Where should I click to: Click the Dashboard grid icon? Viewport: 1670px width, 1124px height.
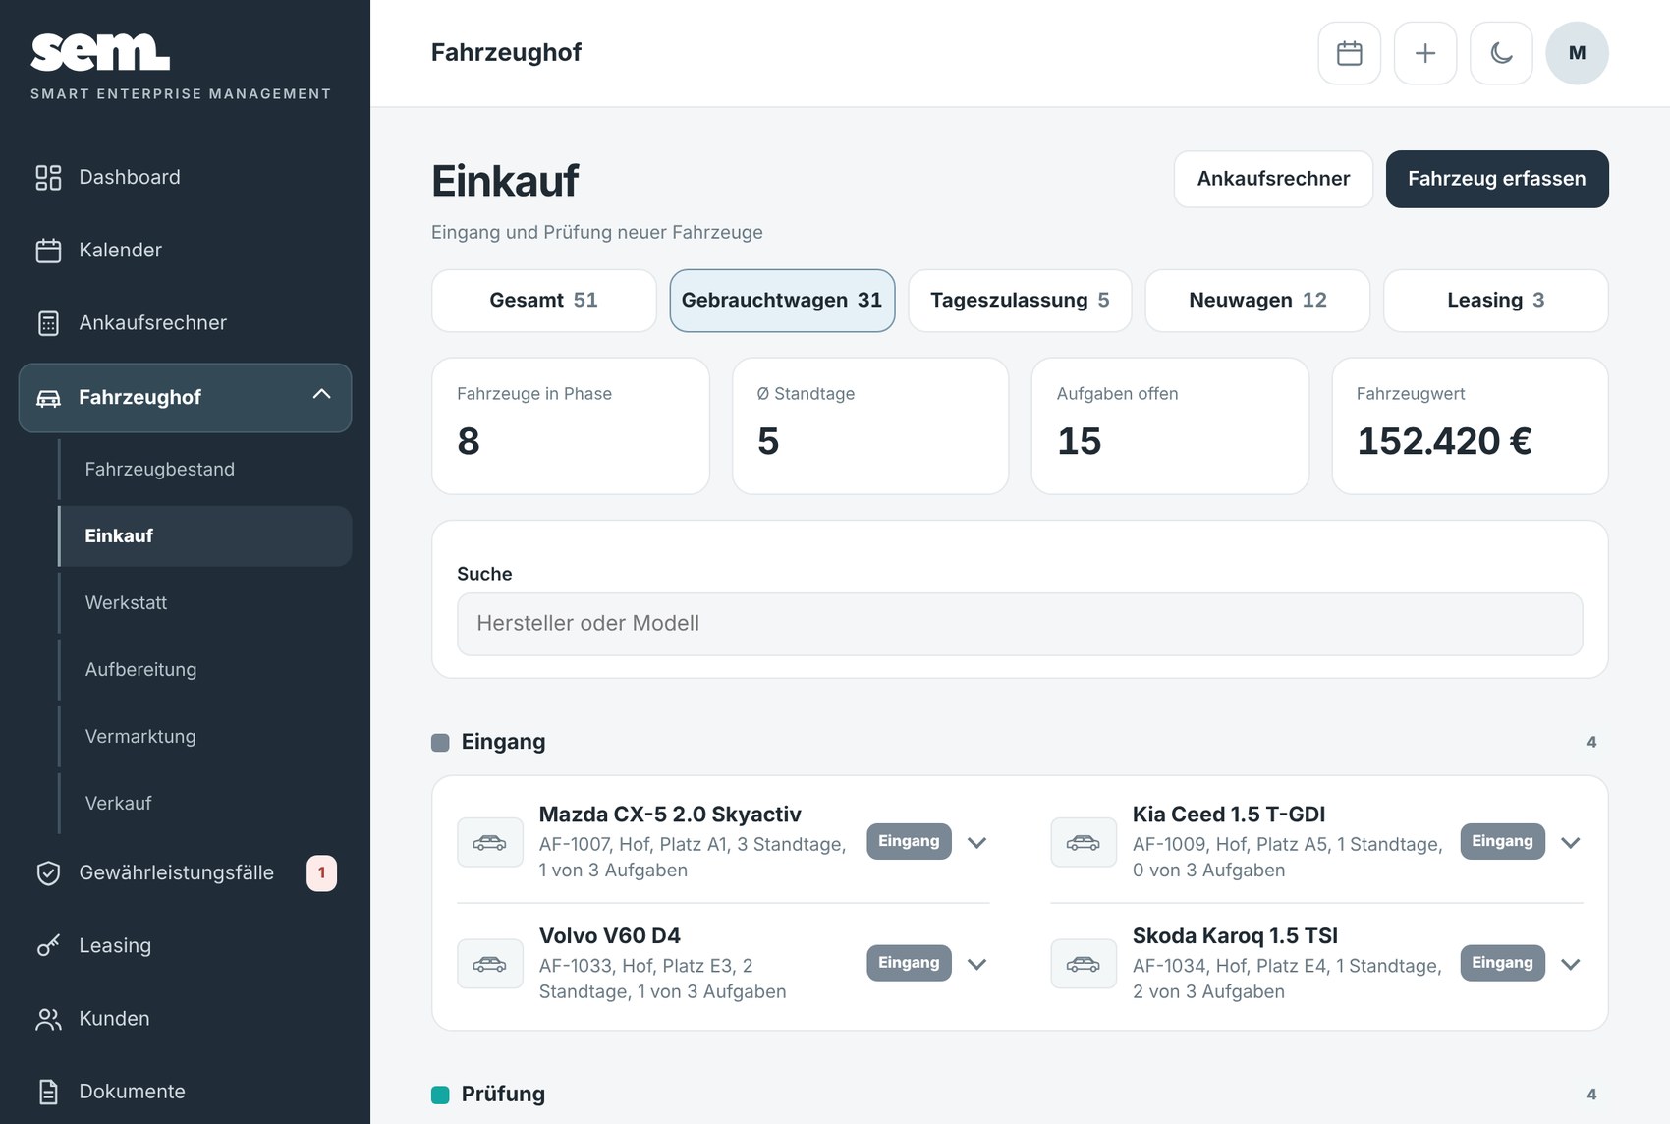[48, 177]
